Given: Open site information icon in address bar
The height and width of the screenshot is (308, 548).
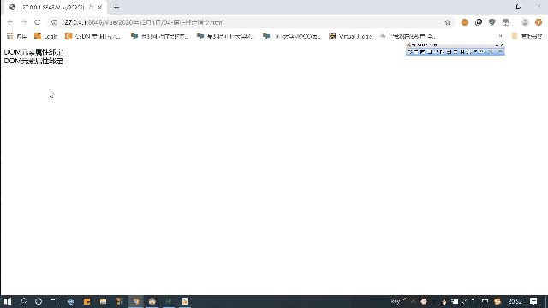Looking at the screenshot, I should (x=54, y=22).
